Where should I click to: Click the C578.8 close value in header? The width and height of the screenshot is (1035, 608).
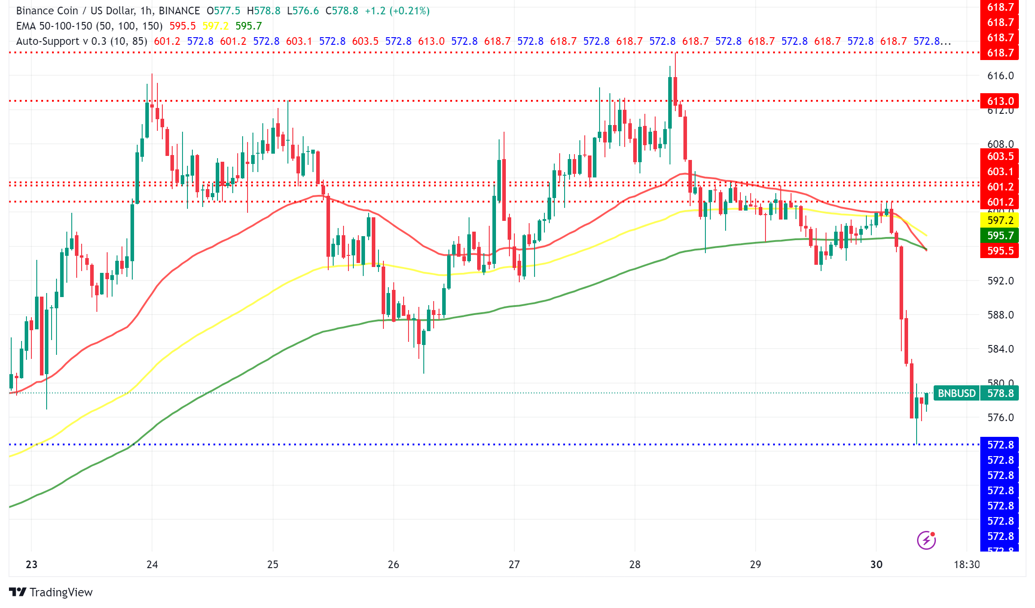[x=342, y=11]
